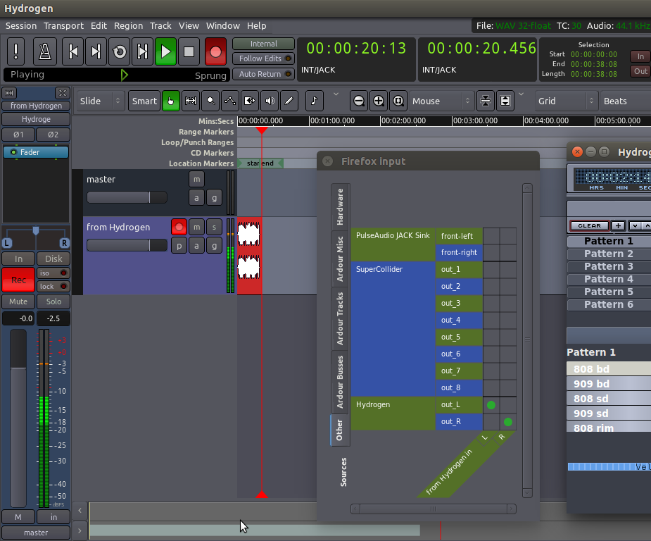Open the Mouse zoom focus dropdown
This screenshot has height=541, width=651.
[441, 101]
